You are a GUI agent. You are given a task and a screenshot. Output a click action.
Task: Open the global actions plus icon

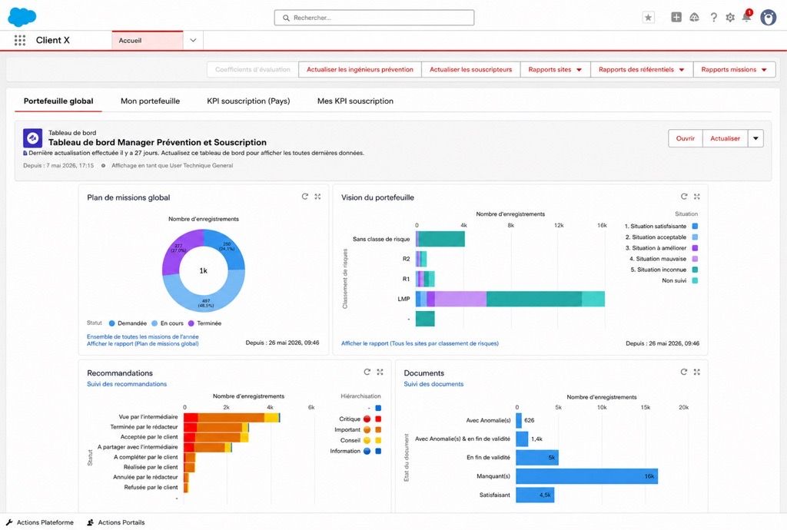[676, 17]
